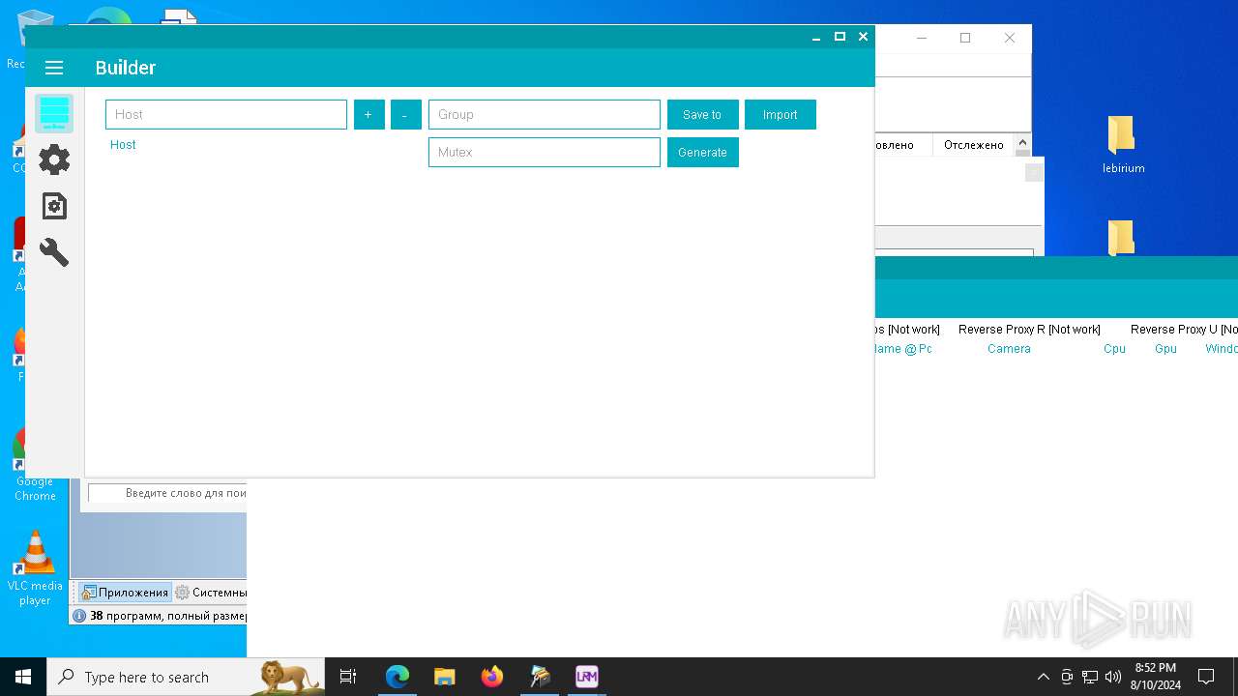Screen dimensions: 1238x696
Task: Show hidden system tray icons
Action: 1043,677
